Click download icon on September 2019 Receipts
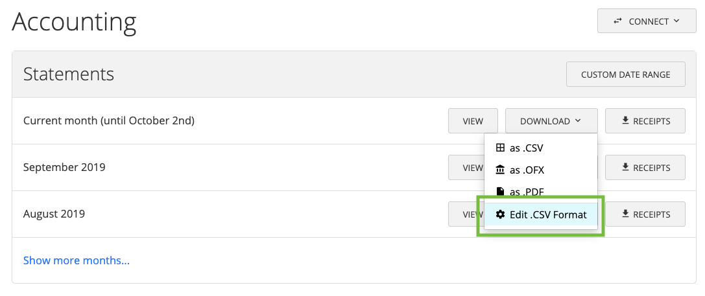The image size is (705, 296). click(x=625, y=168)
